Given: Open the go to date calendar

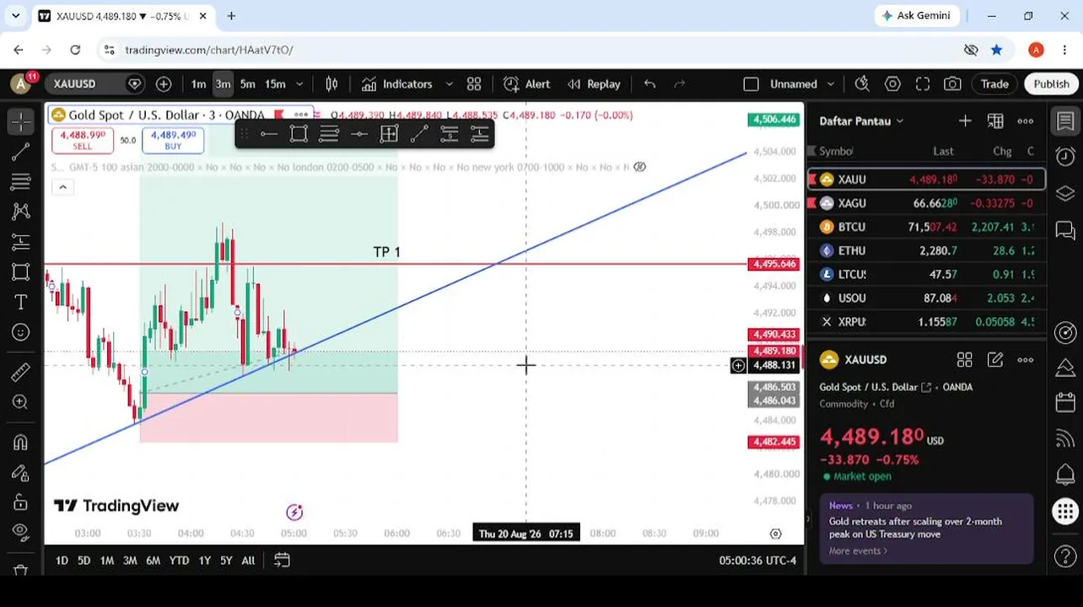Looking at the screenshot, I should click(x=282, y=560).
